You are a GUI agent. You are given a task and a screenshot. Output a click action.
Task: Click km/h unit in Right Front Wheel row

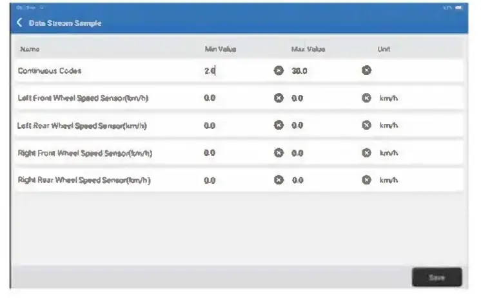tap(389, 153)
